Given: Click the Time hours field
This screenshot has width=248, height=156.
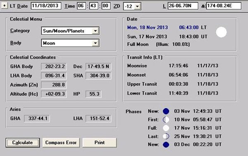Looking at the screenshot, I should (x=81, y=6).
